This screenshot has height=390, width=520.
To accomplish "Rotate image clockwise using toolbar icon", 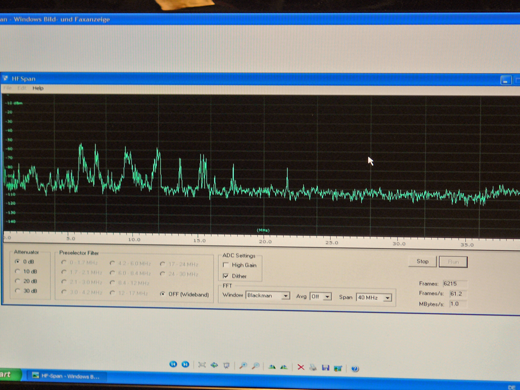I will [x=272, y=367].
